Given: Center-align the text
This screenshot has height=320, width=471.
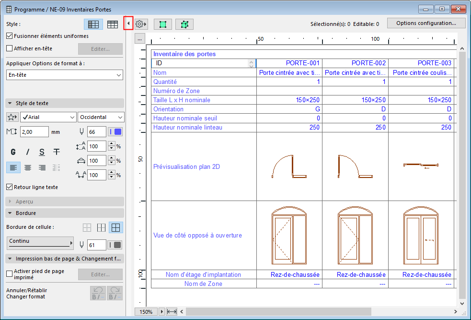Looking at the screenshot, I should click(x=28, y=167).
